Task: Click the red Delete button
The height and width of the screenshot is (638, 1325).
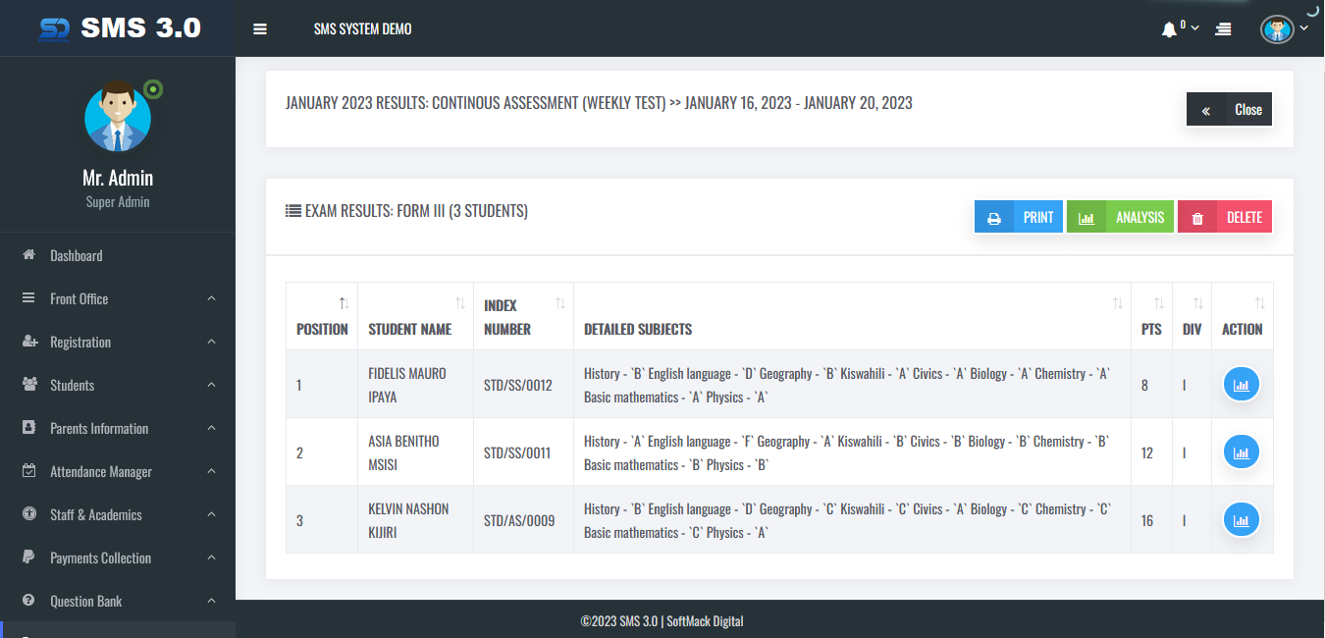Action: [x=1225, y=217]
